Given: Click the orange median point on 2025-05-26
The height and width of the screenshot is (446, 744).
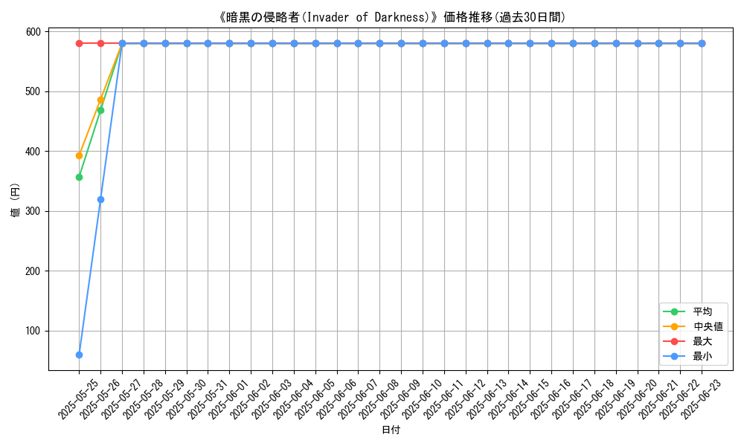Looking at the screenshot, I should [100, 100].
